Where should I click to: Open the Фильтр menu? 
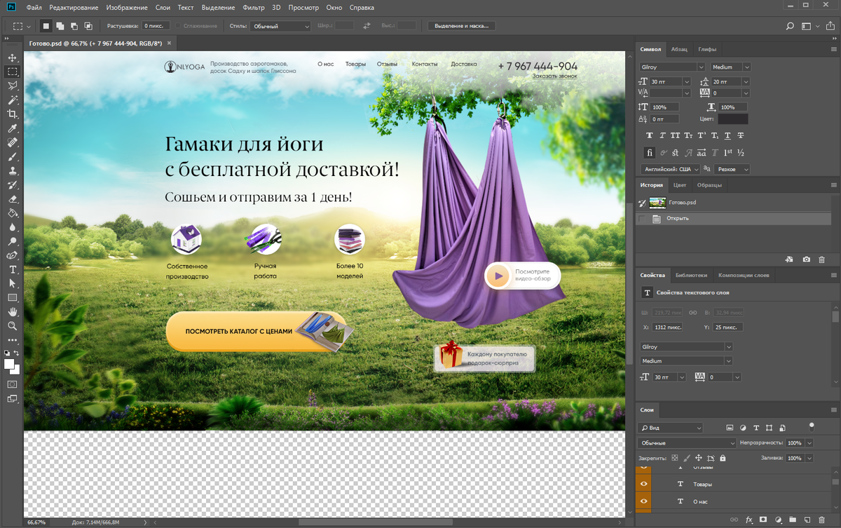click(x=254, y=8)
